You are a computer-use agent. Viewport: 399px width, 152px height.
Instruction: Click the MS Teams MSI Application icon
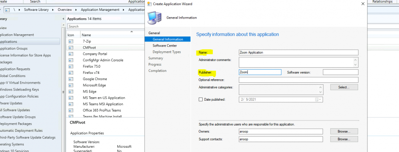pyautogui.click(x=71, y=104)
